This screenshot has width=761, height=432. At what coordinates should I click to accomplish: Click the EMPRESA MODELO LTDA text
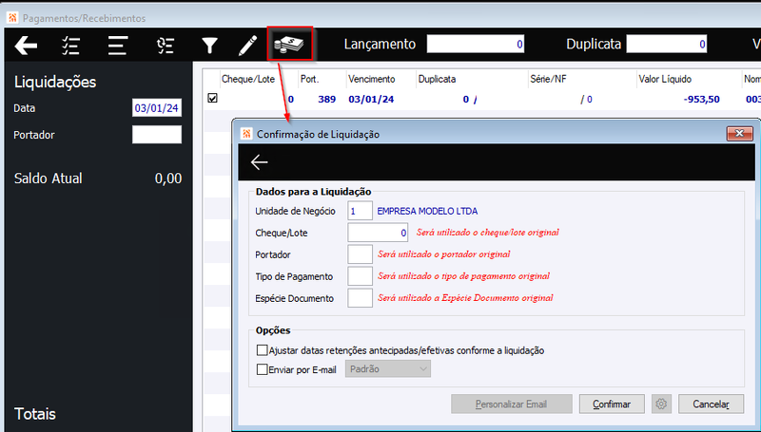pyautogui.click(x=427, y=211)
